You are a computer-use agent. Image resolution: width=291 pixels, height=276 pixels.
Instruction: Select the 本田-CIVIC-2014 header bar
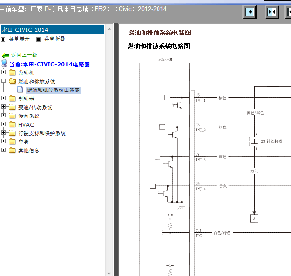pyautogui.click(x=52, y=30)
